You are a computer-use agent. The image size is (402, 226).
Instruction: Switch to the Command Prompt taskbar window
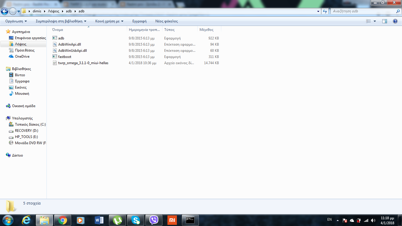coord(190,220)
